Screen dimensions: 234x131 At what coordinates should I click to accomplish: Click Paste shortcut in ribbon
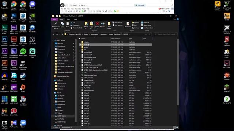click(x=76, y=28)
